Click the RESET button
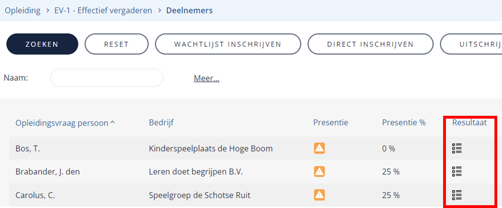This screenshot has width=502, height=208. (x=117, y=44)
